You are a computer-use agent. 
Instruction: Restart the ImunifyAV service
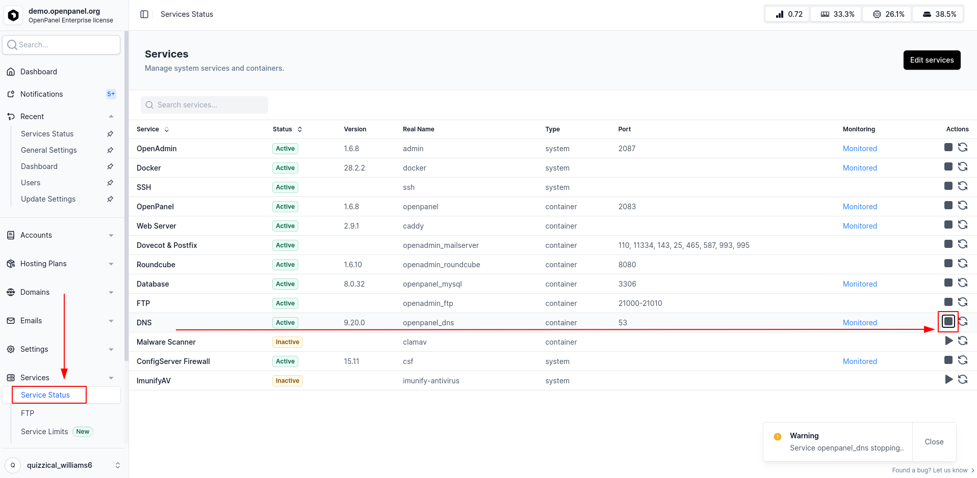click(x=963, y=380)
